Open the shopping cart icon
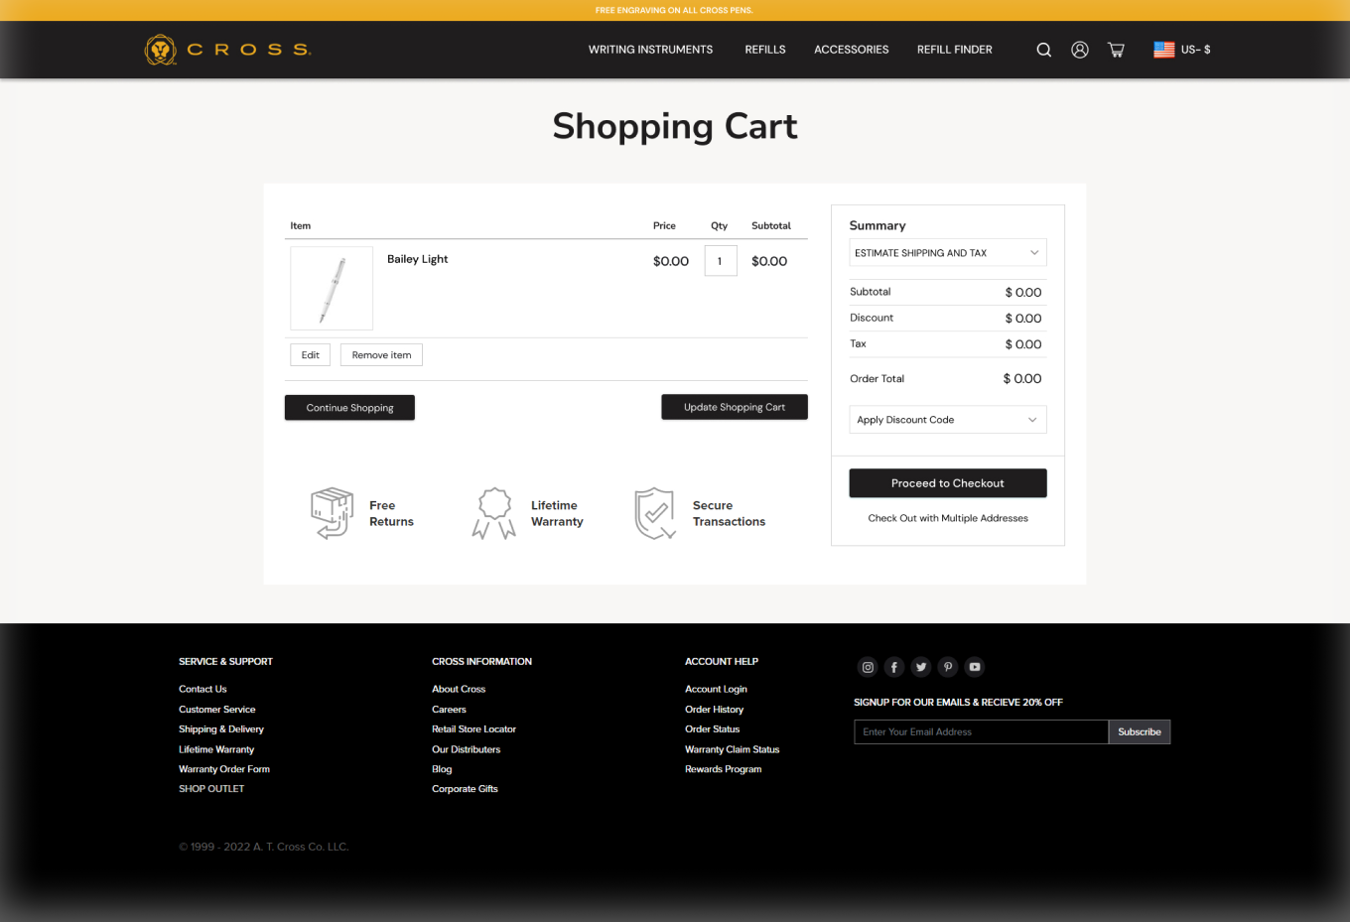 [1116, 50]
